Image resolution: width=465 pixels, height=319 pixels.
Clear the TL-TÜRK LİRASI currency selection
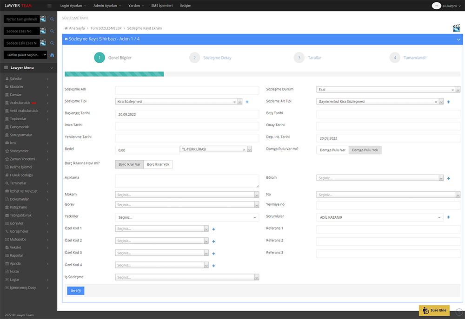tap(244, 150)
